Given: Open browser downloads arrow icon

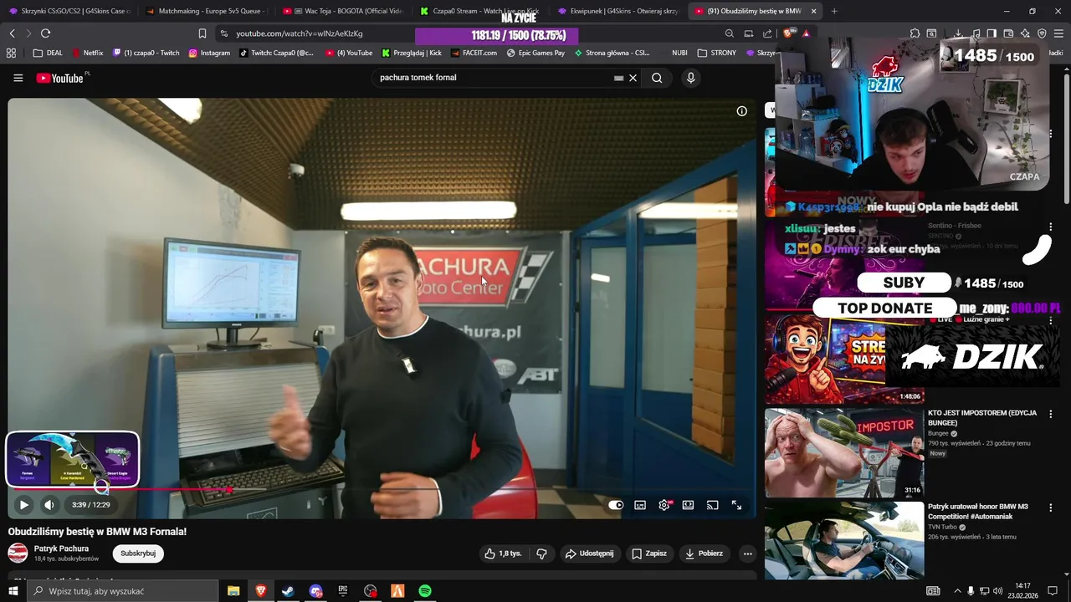Looking at the screenshot, I should [x=958, y=33].
